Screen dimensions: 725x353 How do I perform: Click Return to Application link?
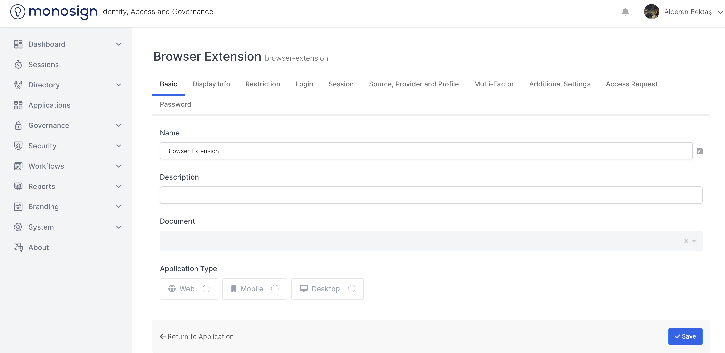click(x=196, y=337)
